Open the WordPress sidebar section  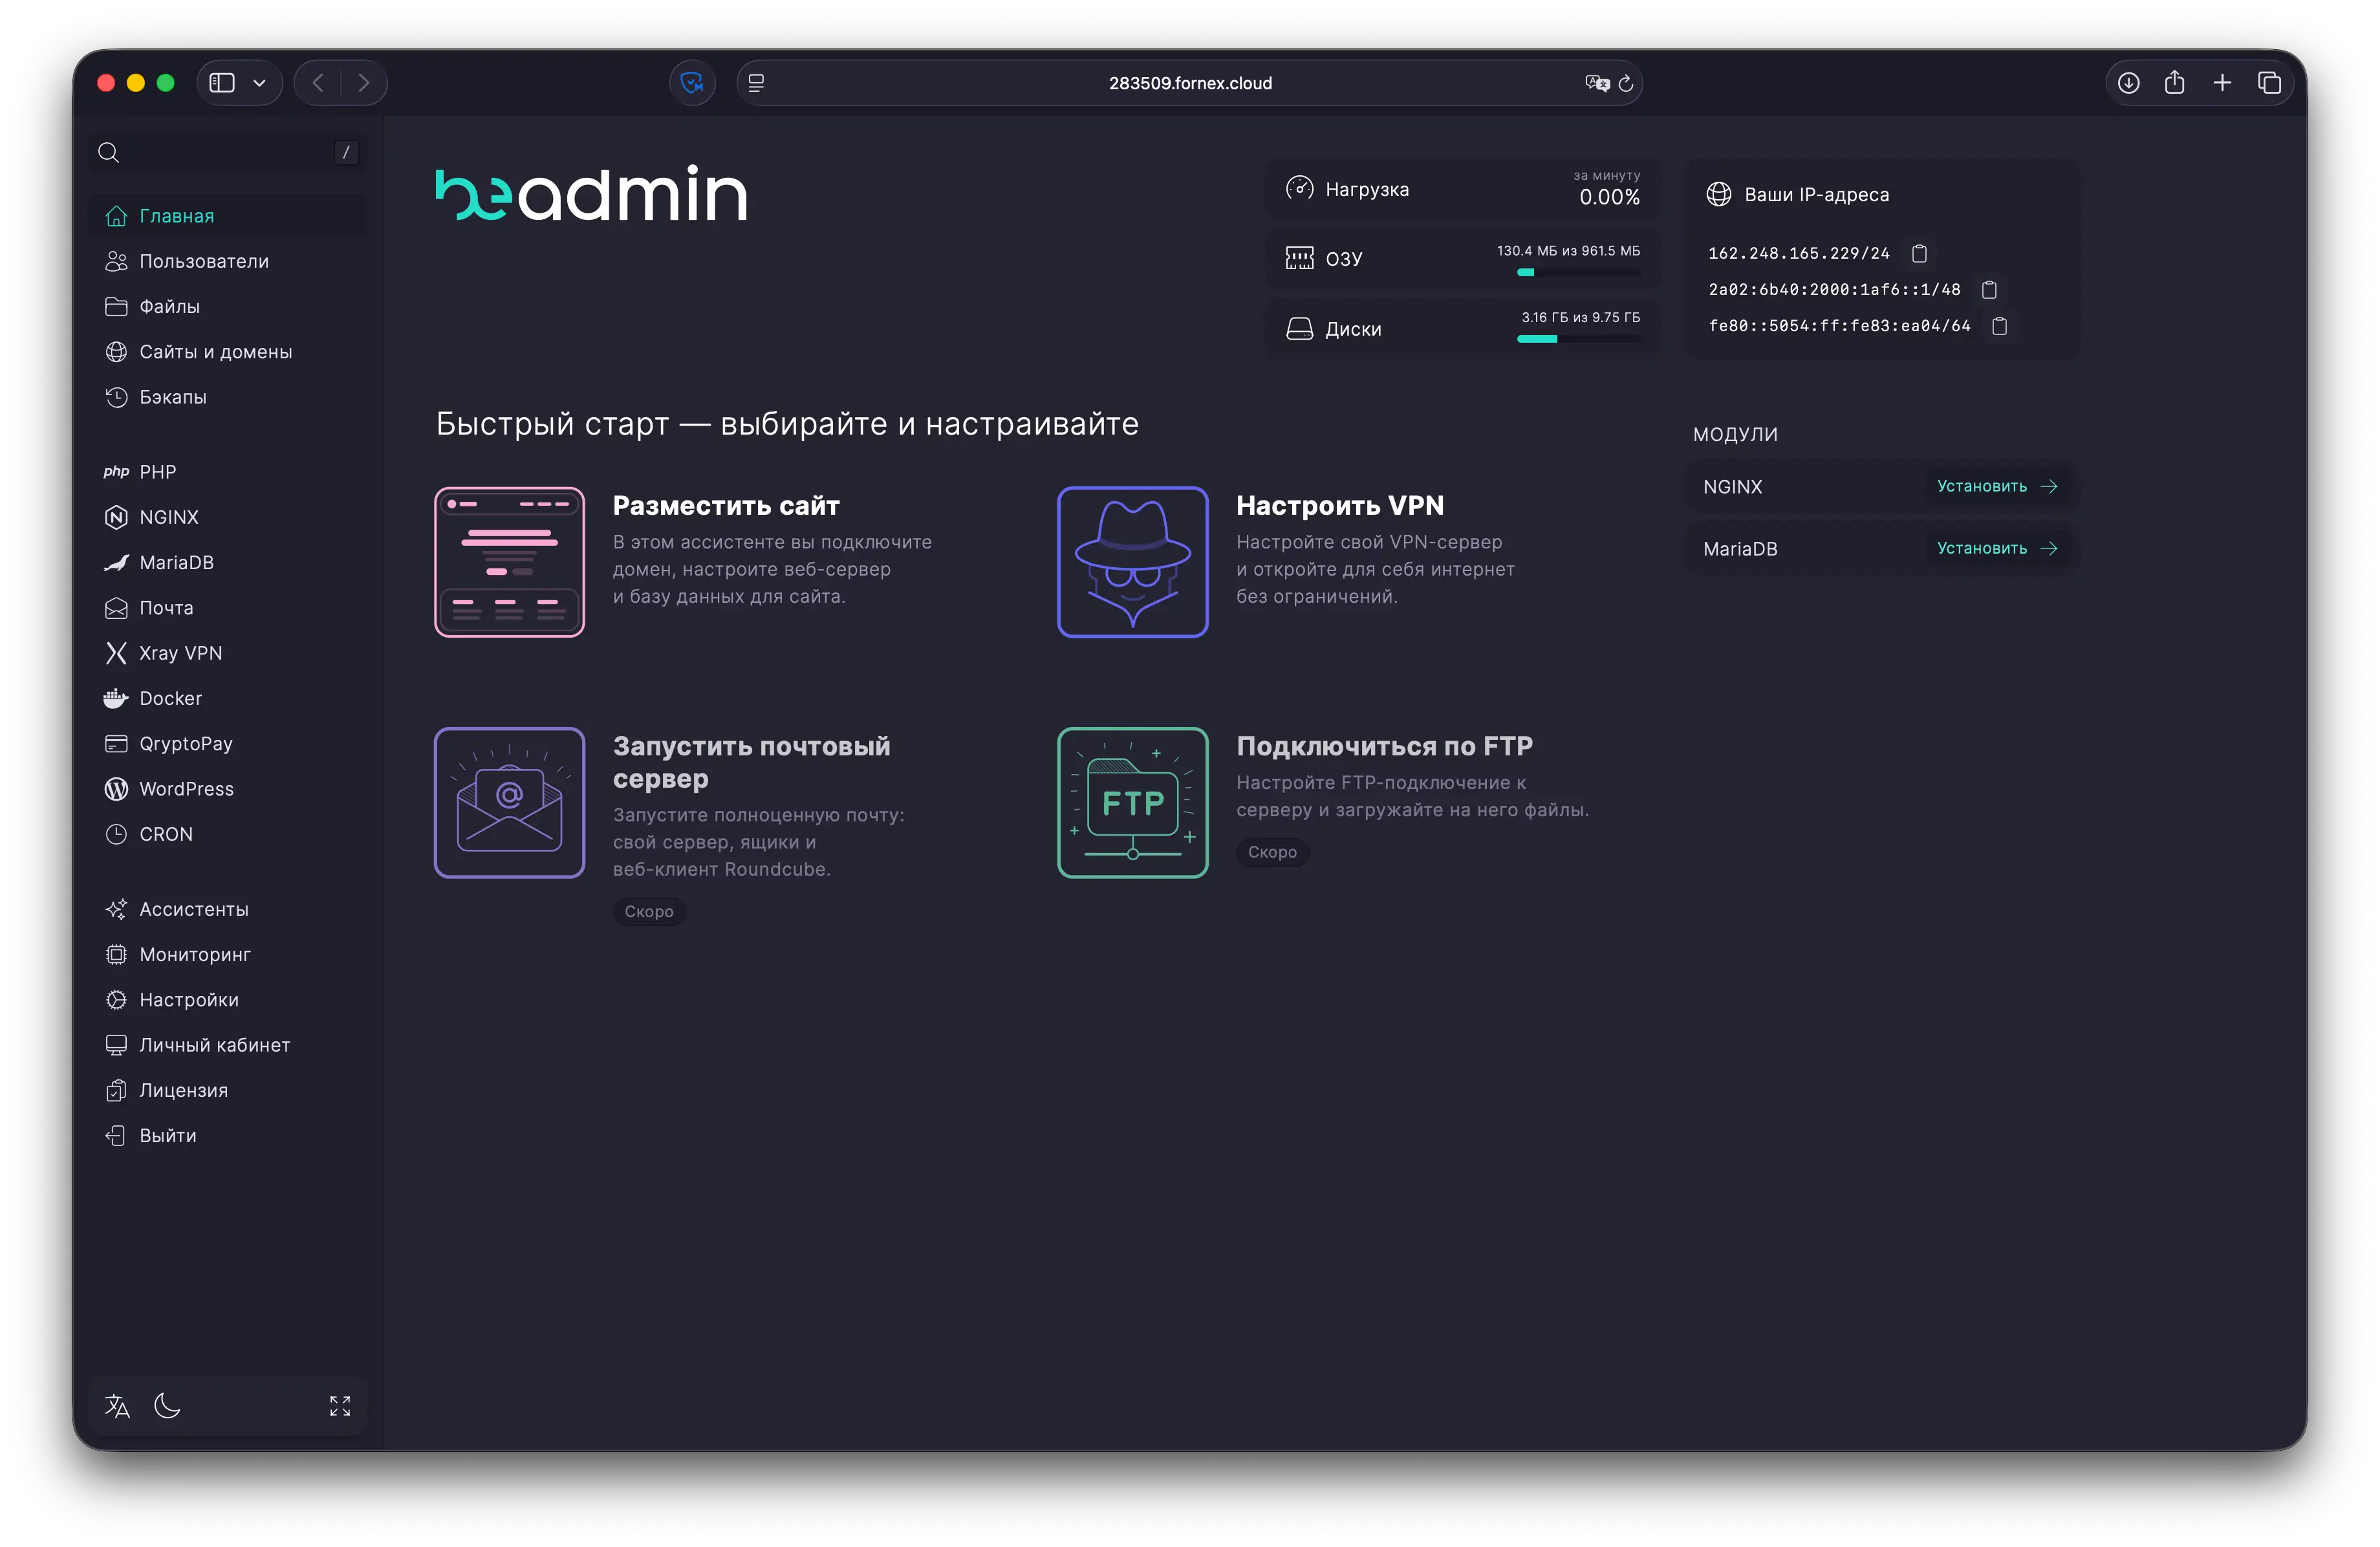tap(186, 788)
